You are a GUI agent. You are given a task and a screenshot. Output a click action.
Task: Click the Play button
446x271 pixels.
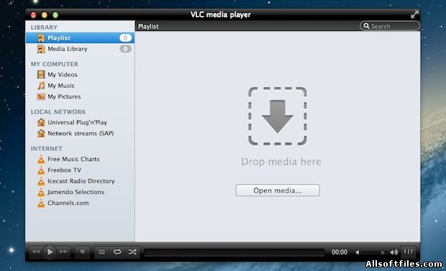[50, 252]
